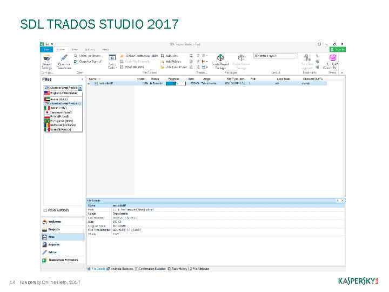
Task: Click the ribbon display options icon
Action: pyautogui.click(x=319, y=44)
